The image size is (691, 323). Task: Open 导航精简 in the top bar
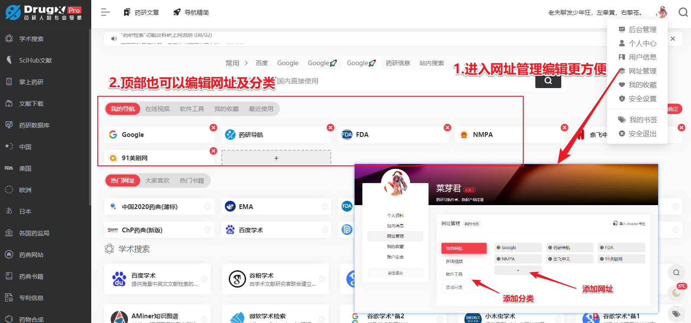tap(191, 13)
